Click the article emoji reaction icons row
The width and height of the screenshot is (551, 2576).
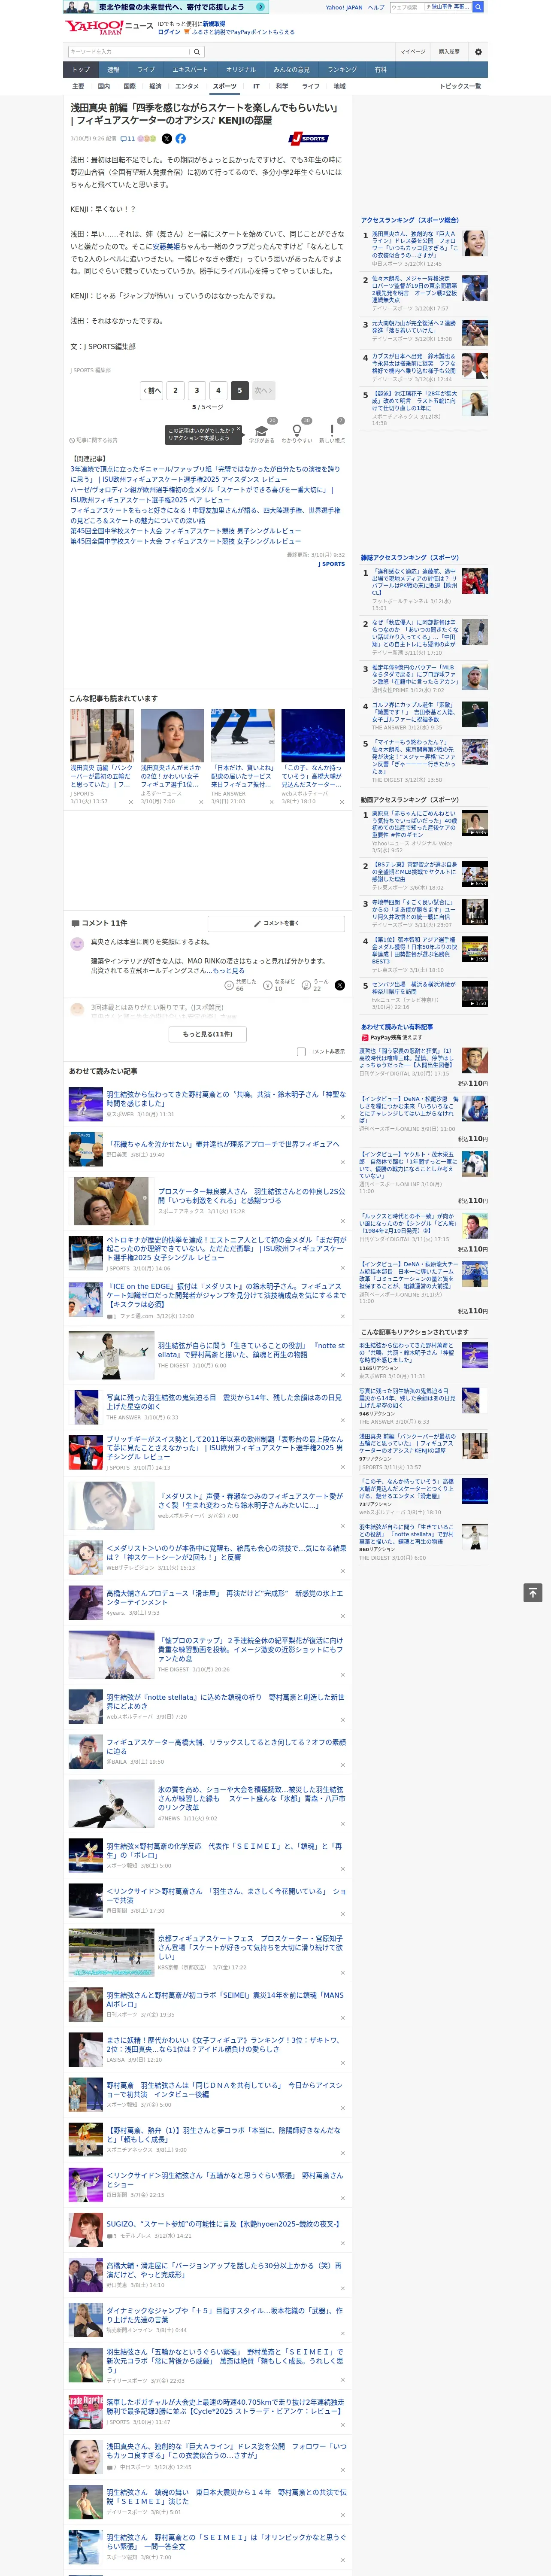(147, 139)
